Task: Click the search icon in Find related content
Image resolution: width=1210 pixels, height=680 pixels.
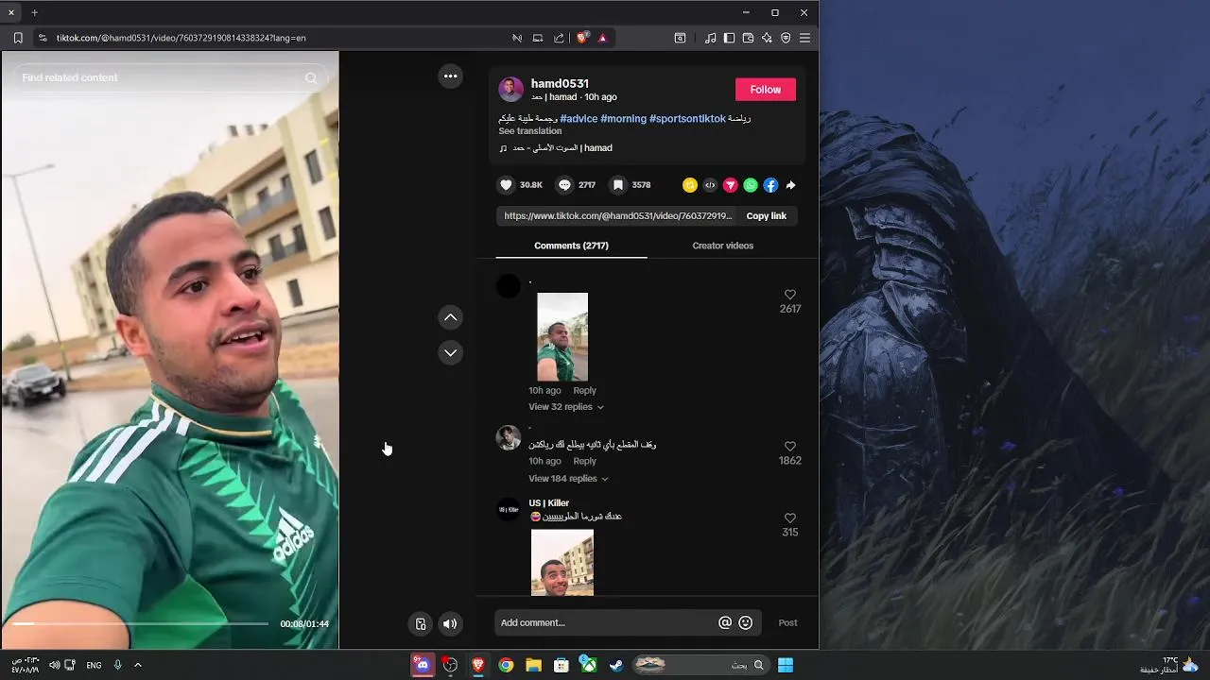Action: [x=311, y=77]
